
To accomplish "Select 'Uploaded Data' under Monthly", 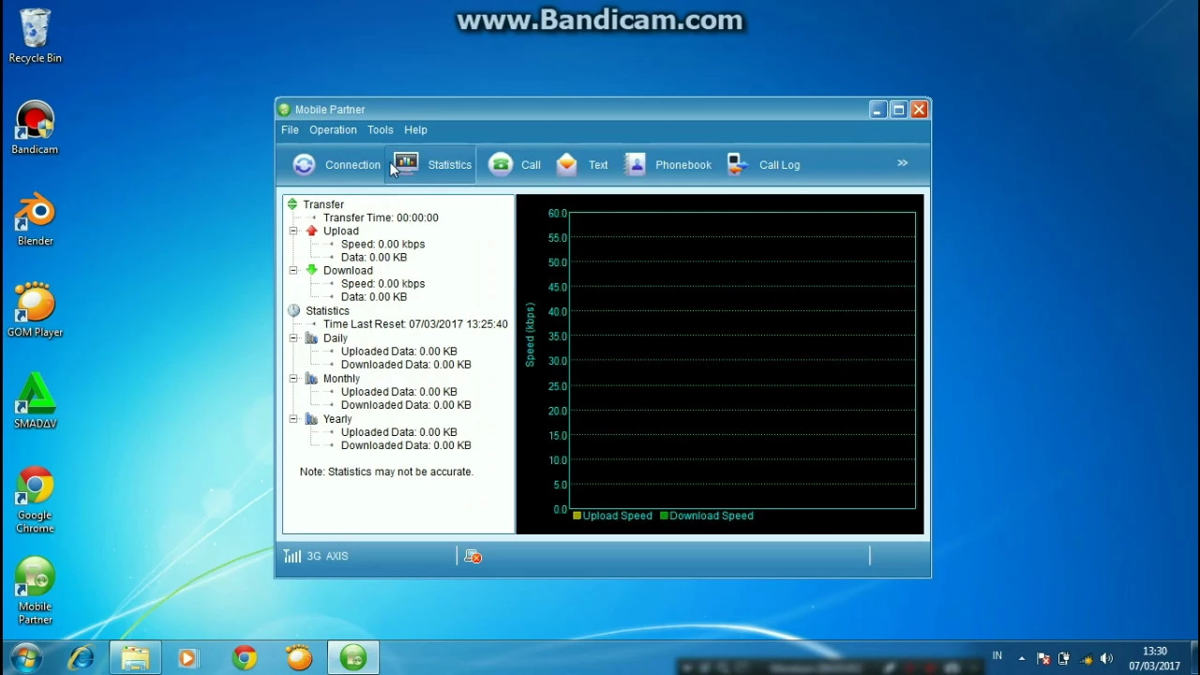I will click(399, 392).
